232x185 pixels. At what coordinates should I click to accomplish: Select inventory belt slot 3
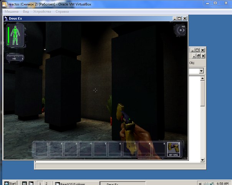71,149
